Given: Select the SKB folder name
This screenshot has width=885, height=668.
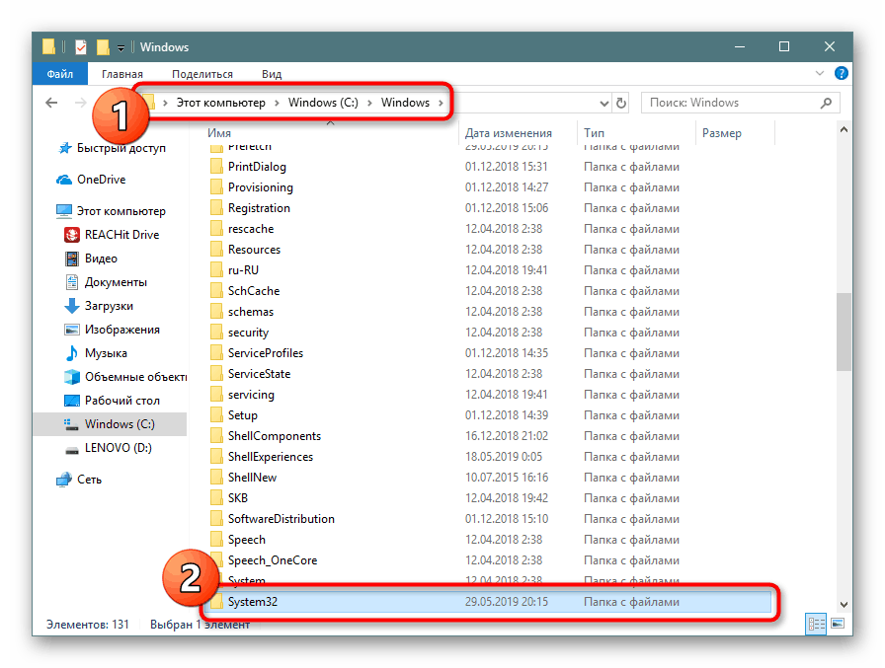Looking at the screenshot, I should click(238, 498).
